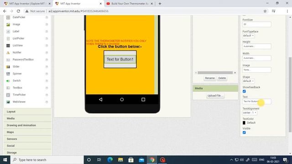292x164 pixels.
Task: Select the TimePicker component icon
Action: (8, 95)
